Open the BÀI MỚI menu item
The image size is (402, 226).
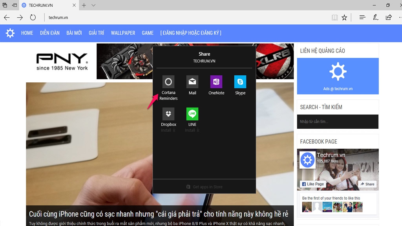point(74,33)
